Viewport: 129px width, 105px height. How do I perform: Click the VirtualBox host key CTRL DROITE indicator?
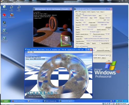click(123, 103)
